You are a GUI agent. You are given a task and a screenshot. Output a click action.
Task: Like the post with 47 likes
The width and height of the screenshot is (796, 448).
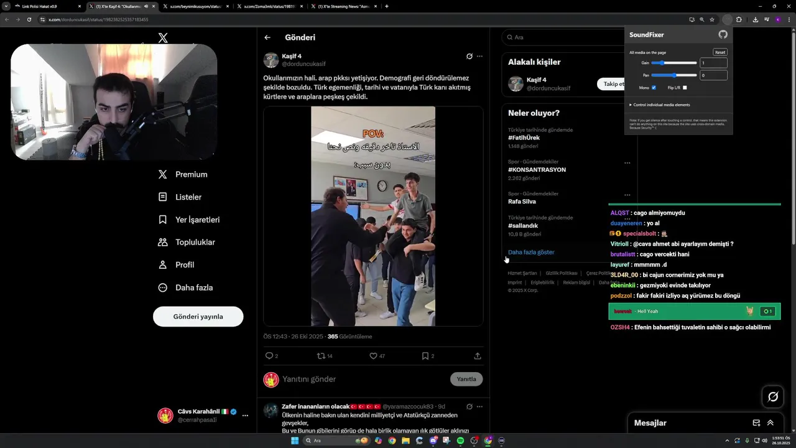[x=373, y=356]
